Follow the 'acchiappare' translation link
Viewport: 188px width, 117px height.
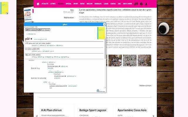coord(50,46)
